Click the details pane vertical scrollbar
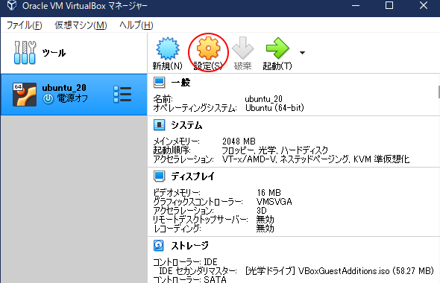 439,92
